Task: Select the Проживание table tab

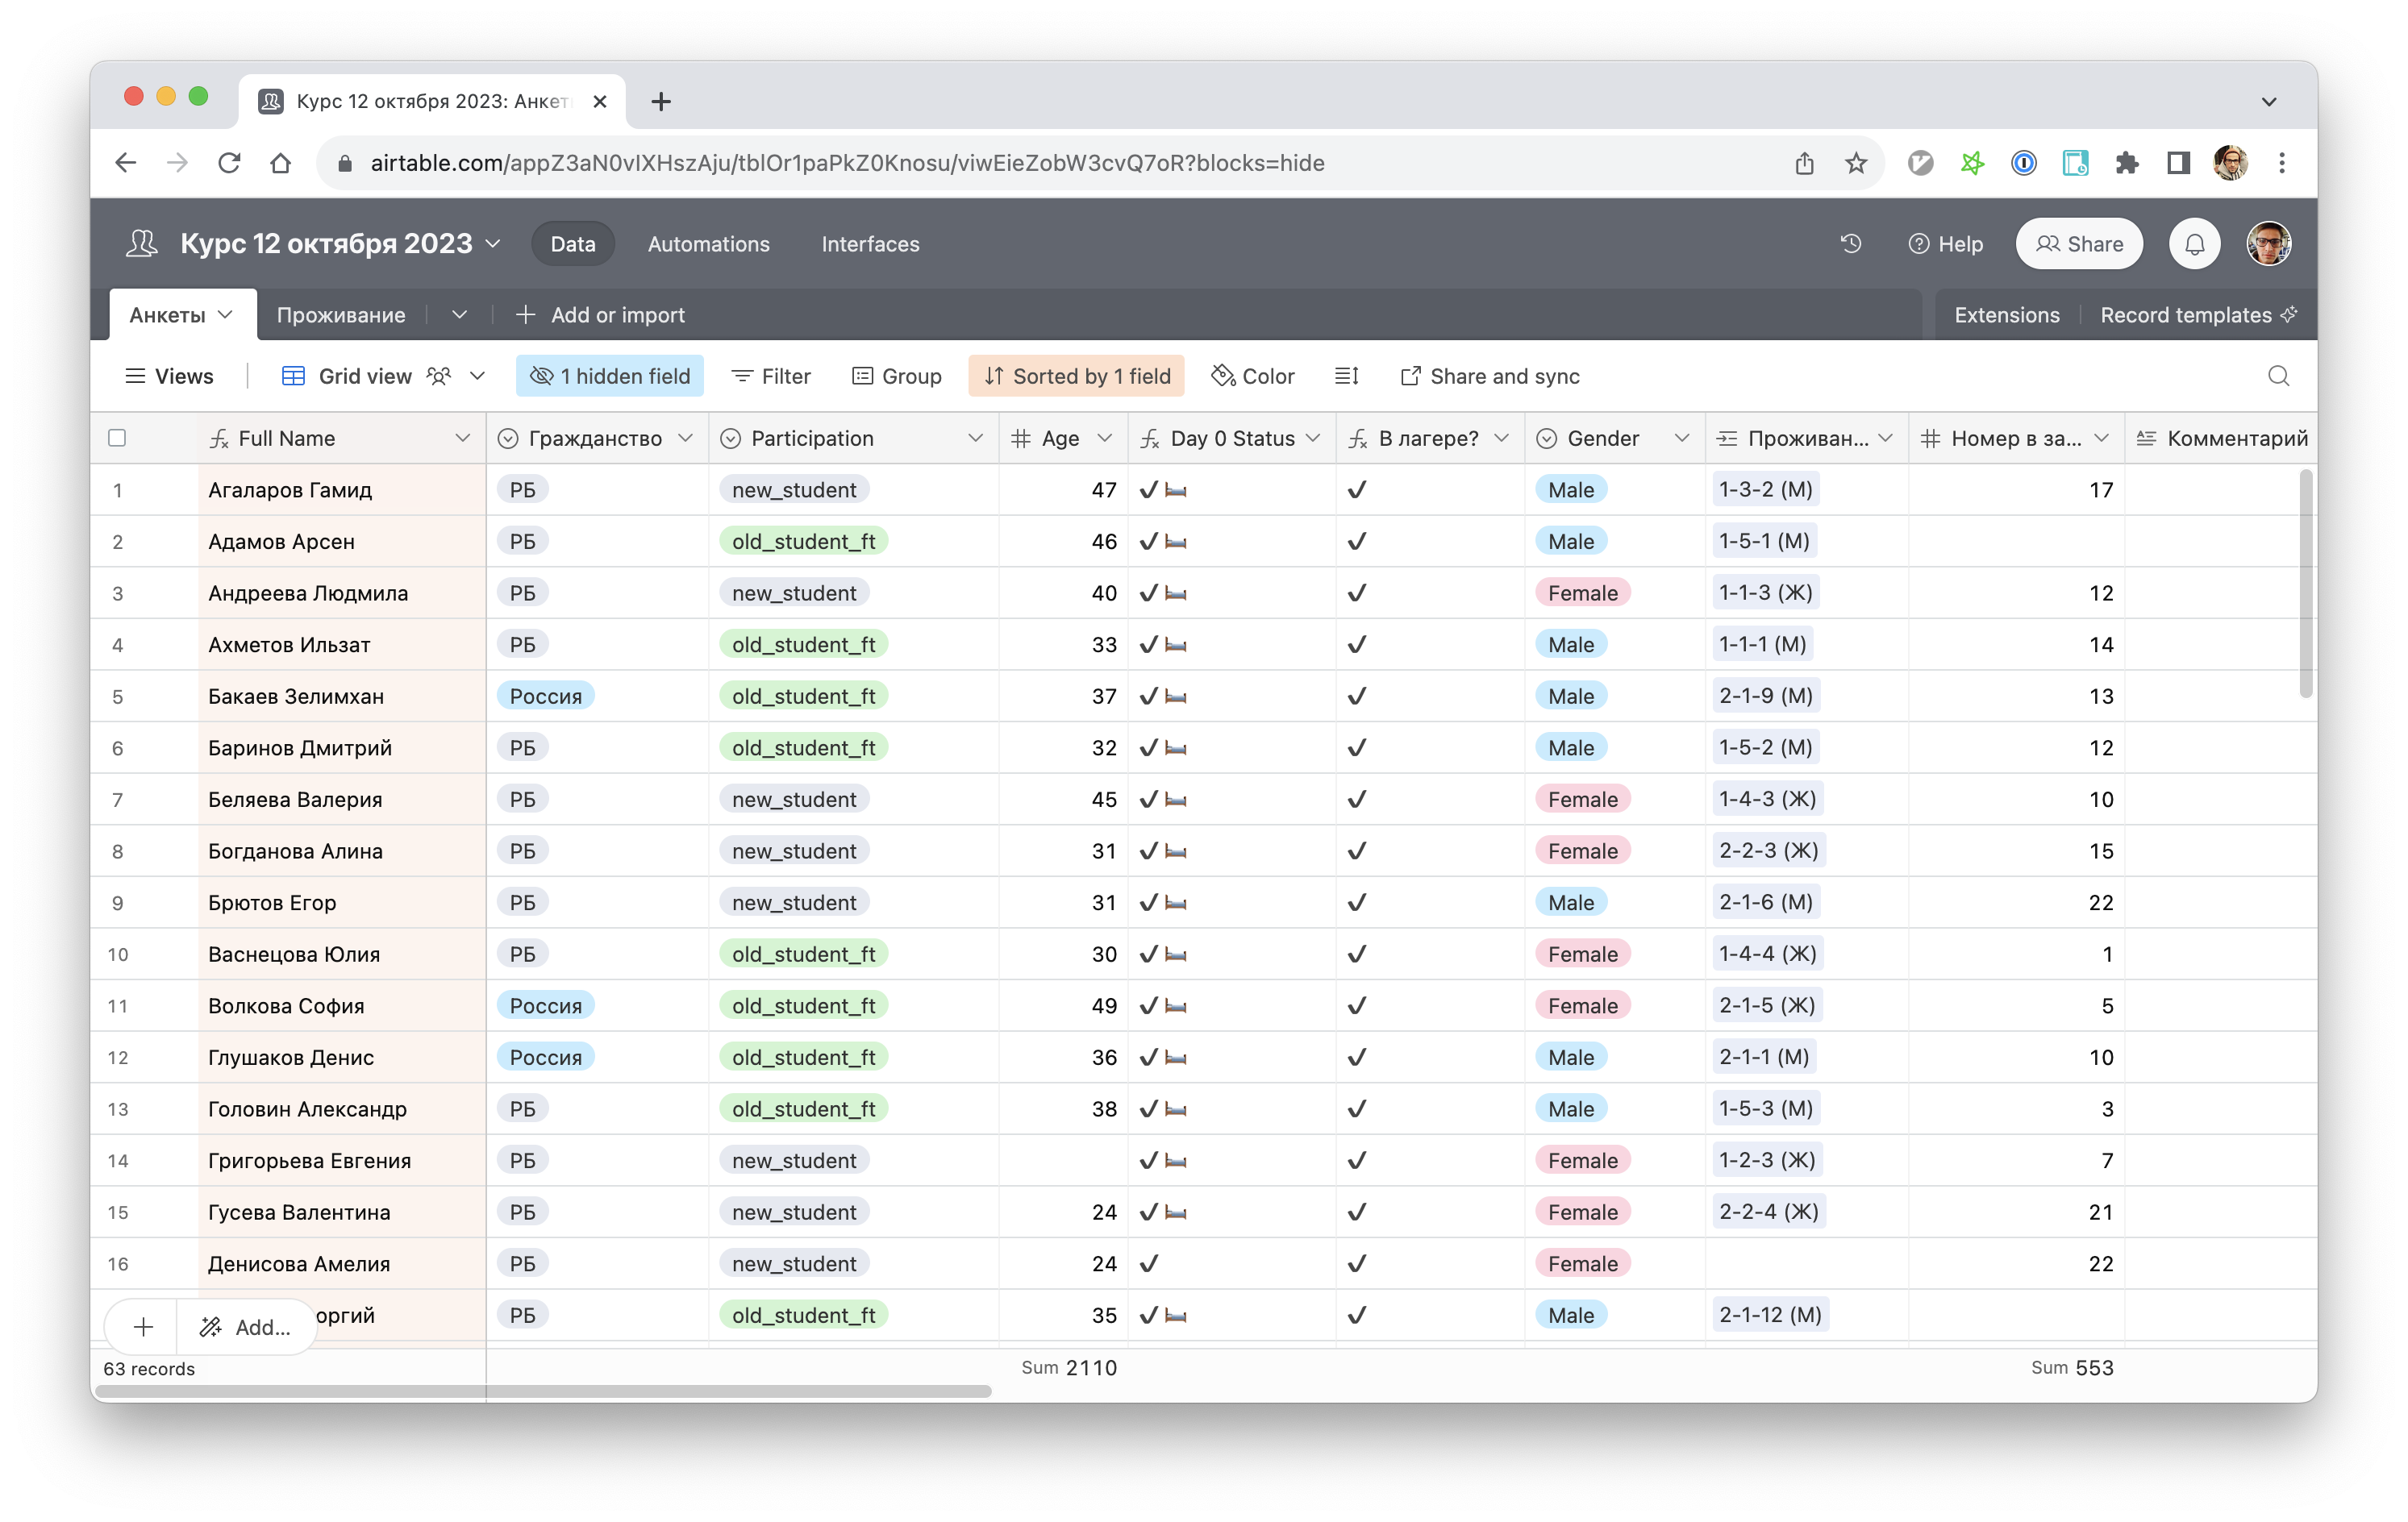Action: pyautogui.click(x=341, y=314)
